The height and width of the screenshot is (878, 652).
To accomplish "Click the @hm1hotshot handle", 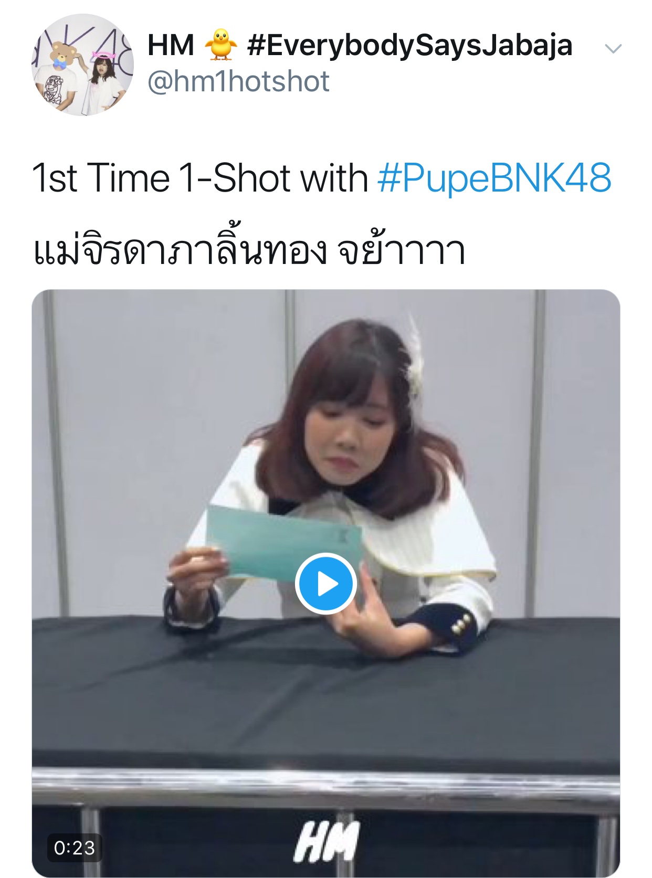I will point(238,82).
